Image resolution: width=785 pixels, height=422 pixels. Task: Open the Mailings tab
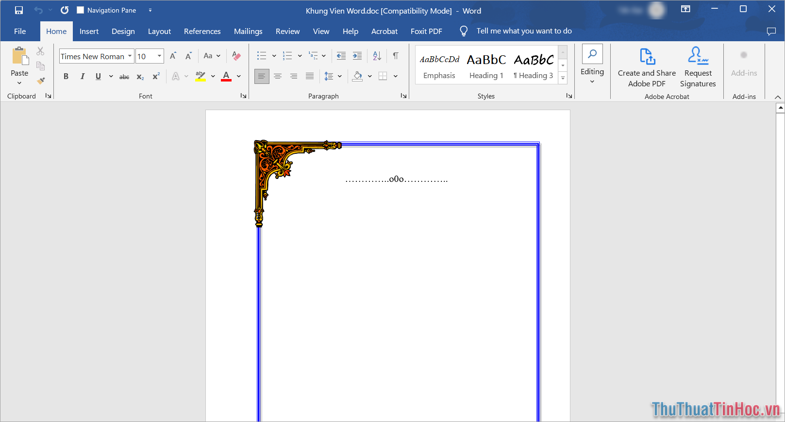[248, 31]
